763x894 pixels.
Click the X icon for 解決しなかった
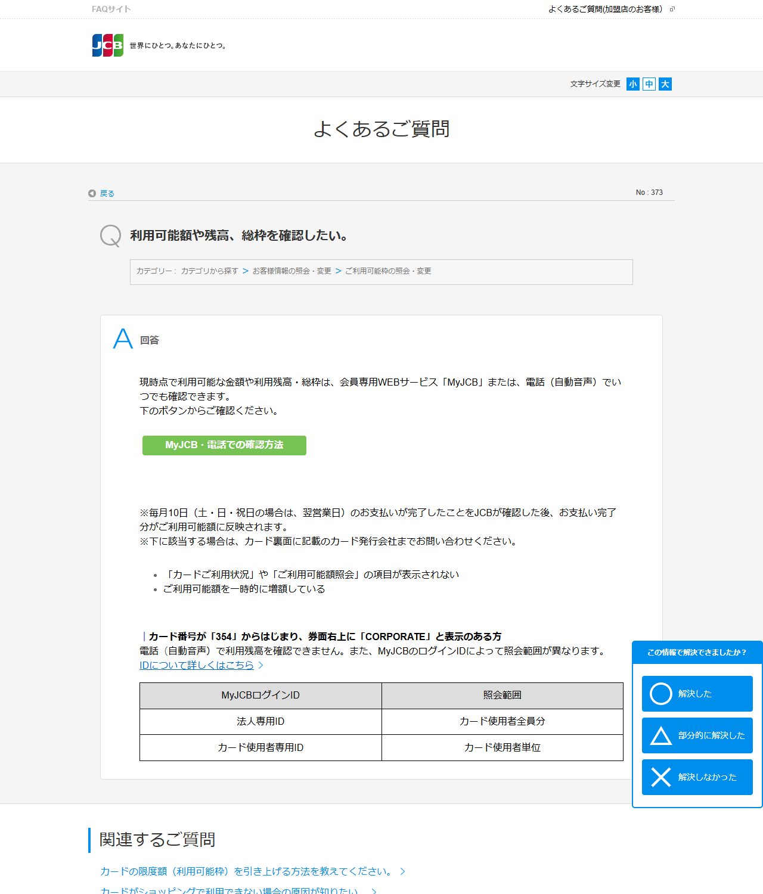pos(661,777)
